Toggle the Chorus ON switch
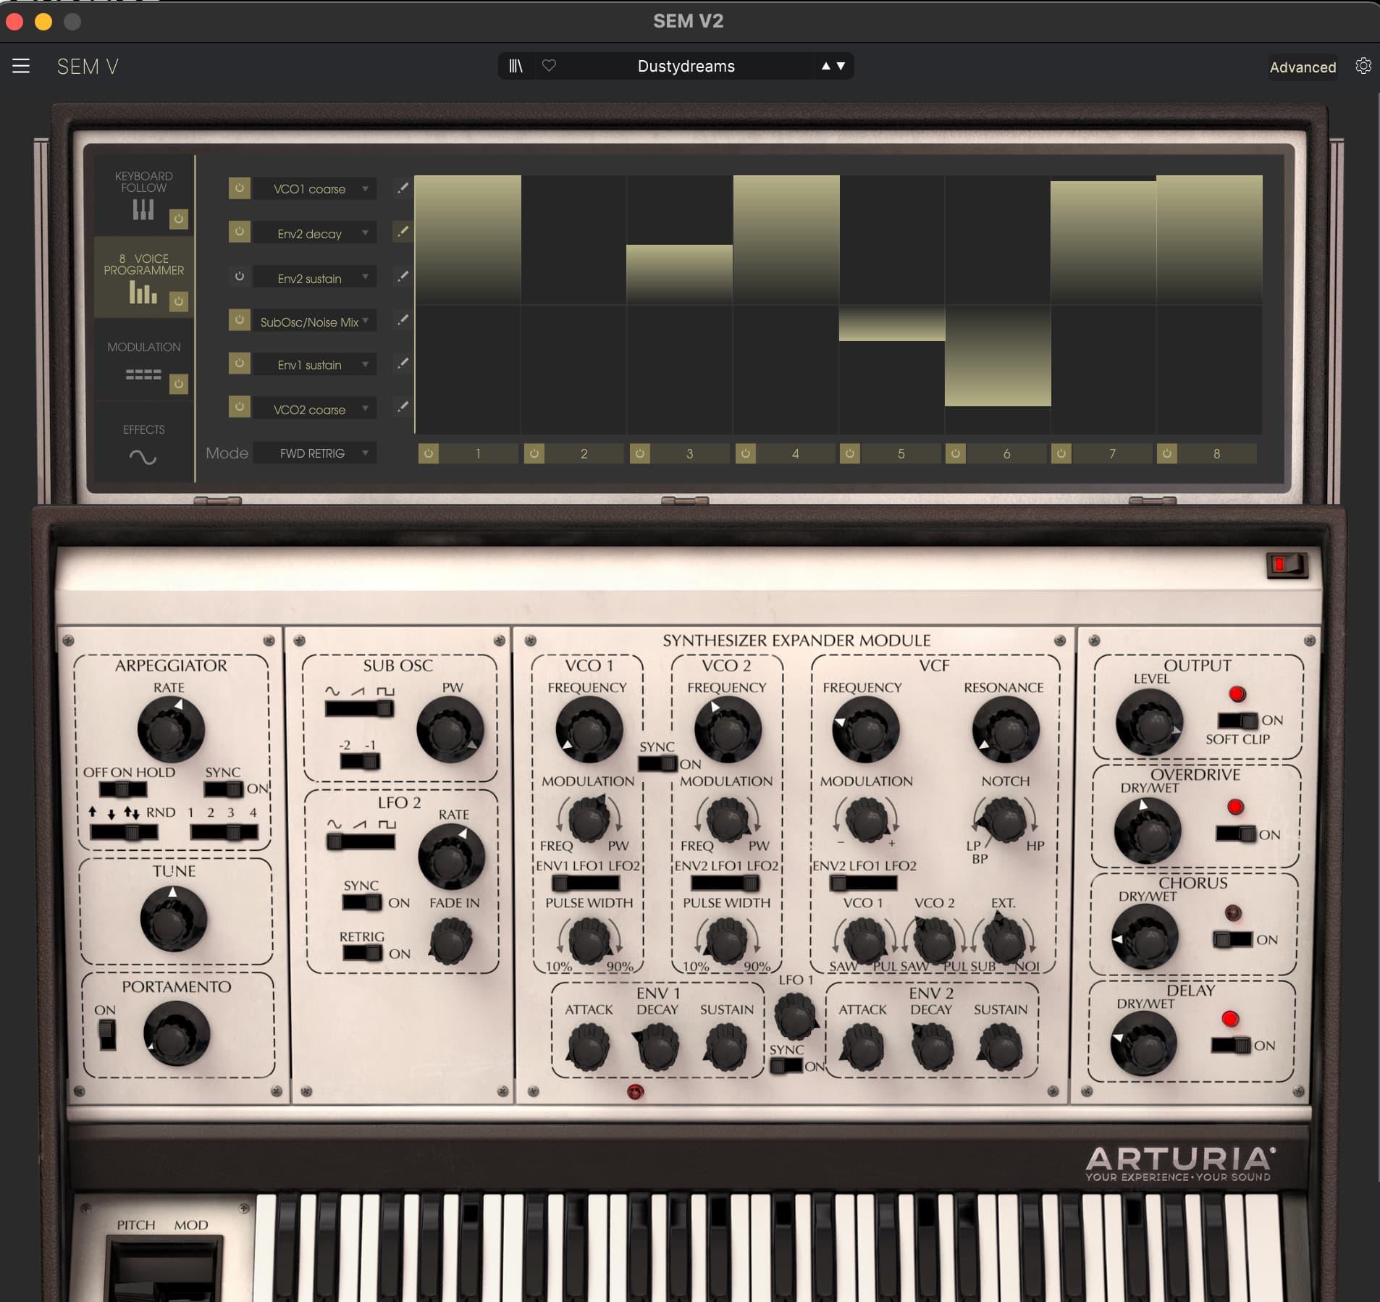Viewport: 1380px width, 1302px height. pos(1232,939)
